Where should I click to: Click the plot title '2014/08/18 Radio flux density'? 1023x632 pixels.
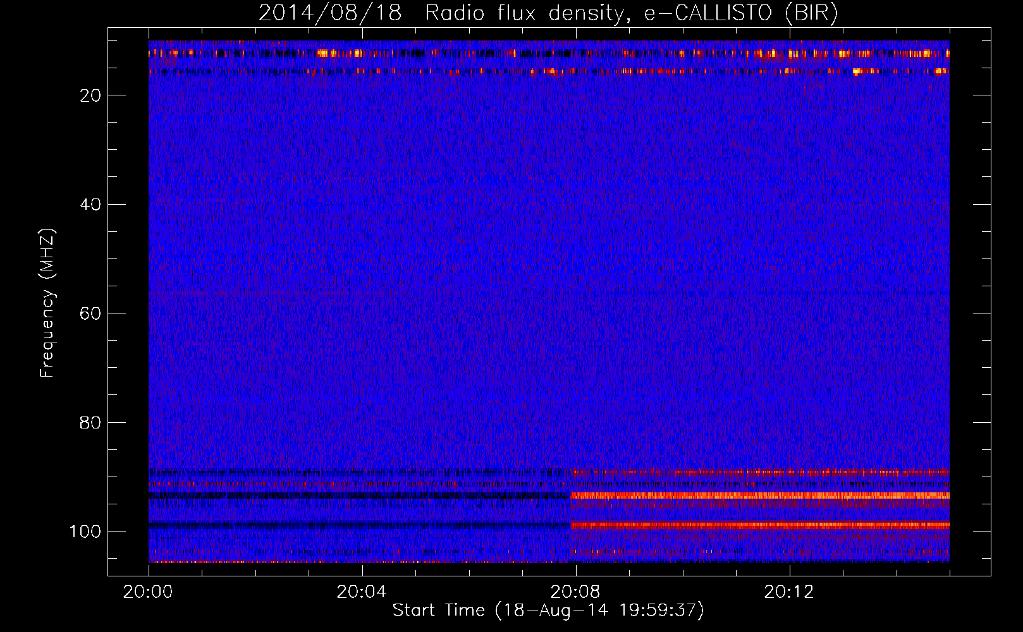click(x=548, y=13)
